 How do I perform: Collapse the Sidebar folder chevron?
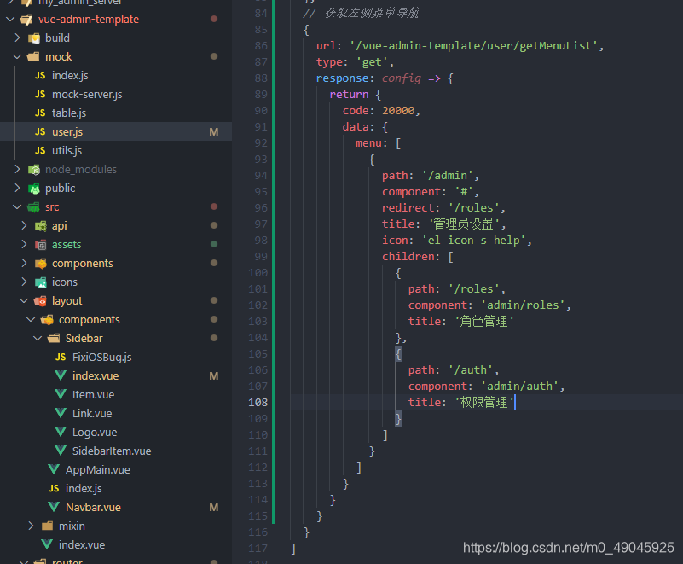pyautogui.click(x=38, y=338)
